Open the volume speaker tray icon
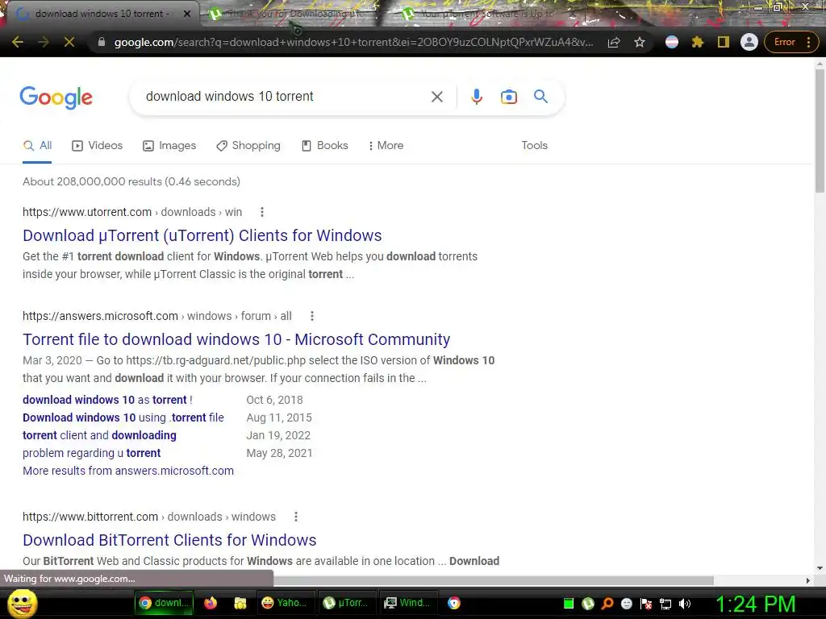This screenshot has width=826, height=619. (685, 604)
